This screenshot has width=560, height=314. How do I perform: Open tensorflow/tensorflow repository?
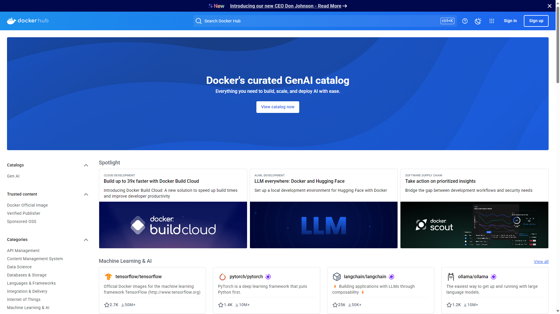pos(139,277)
